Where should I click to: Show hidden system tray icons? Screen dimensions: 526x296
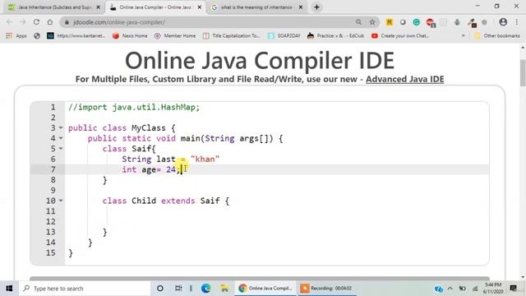tap(450, 289)
